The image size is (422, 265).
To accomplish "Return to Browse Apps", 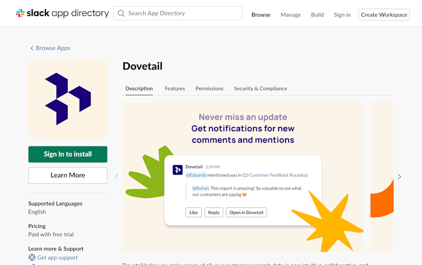I will point(53,48).
